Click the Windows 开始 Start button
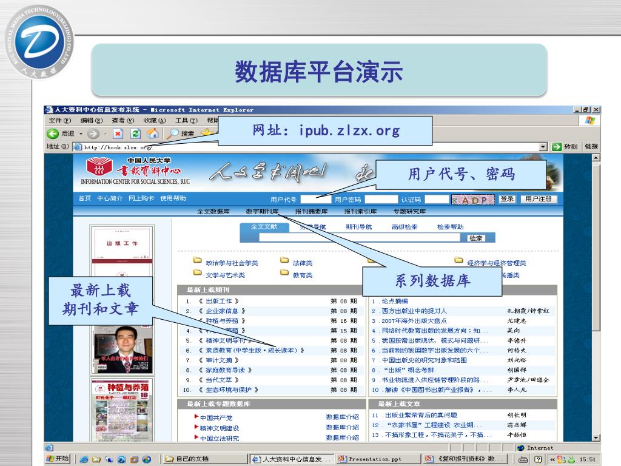Viewport: 621px width, 466px height. click(58, 459)
